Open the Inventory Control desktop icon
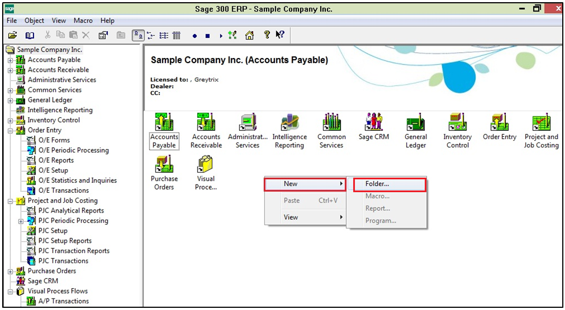 pyautogui.click(x=458, y=131)
